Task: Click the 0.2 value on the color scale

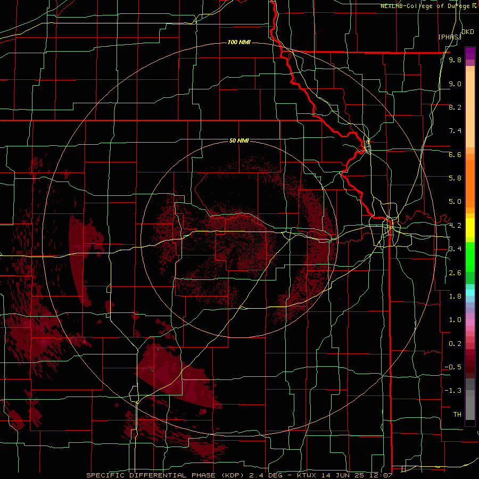Action: click(x=455, y=344)
